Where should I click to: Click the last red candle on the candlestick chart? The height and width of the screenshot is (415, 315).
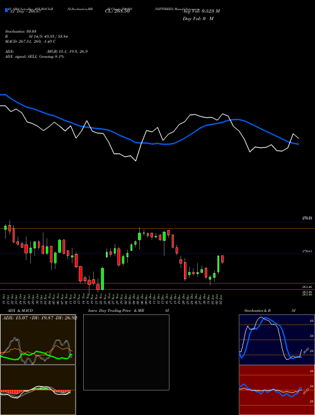click(x=222, y=259)
